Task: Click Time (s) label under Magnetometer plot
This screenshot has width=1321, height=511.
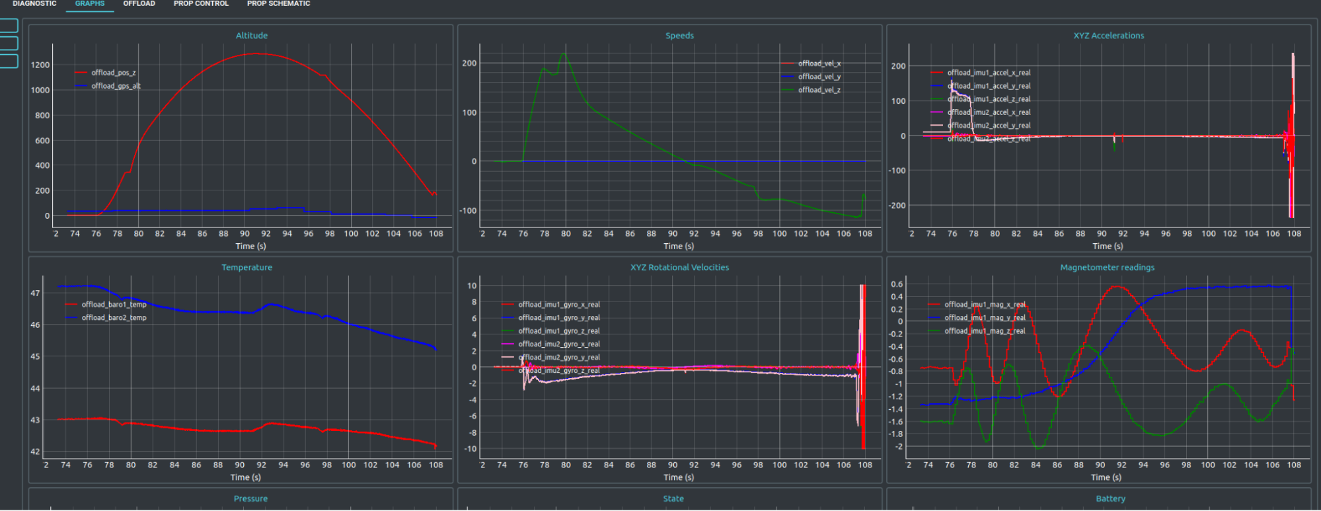Action: pyautogui.click(x=1106, y=477)
